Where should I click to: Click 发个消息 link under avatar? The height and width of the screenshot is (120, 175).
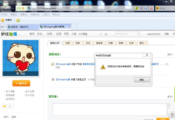(10, 92)
